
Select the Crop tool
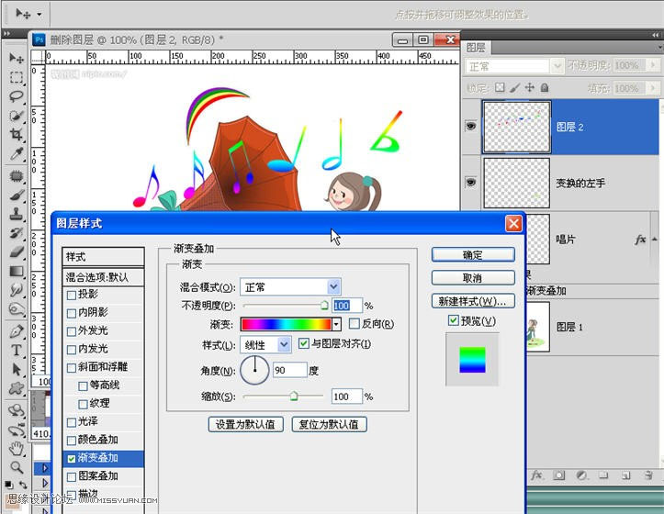point(17,135)
